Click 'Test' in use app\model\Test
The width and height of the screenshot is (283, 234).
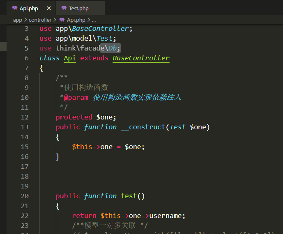[x=104, y=38]
